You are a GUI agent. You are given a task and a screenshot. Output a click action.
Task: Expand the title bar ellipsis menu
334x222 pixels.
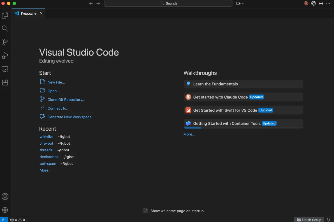point(328,3)
